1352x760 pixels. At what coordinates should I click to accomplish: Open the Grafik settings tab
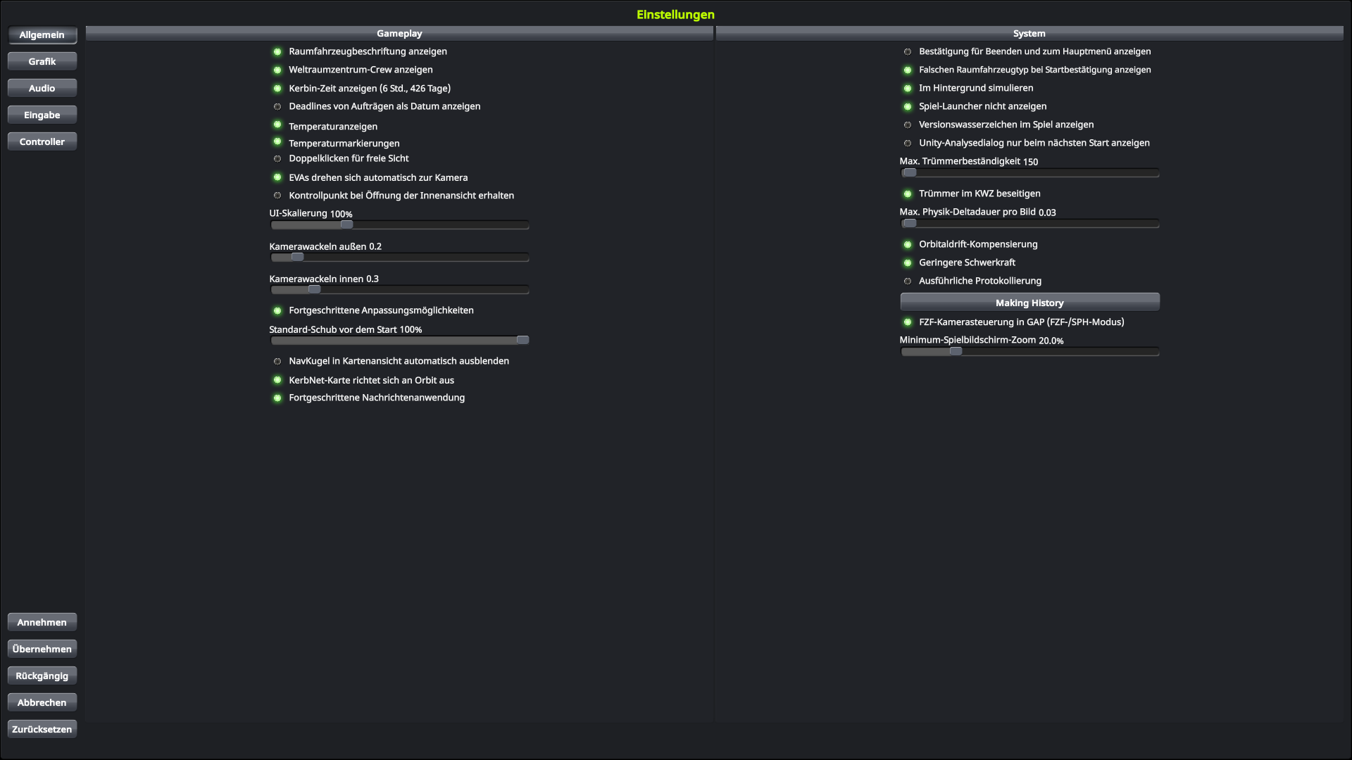(x=42, y=61)
